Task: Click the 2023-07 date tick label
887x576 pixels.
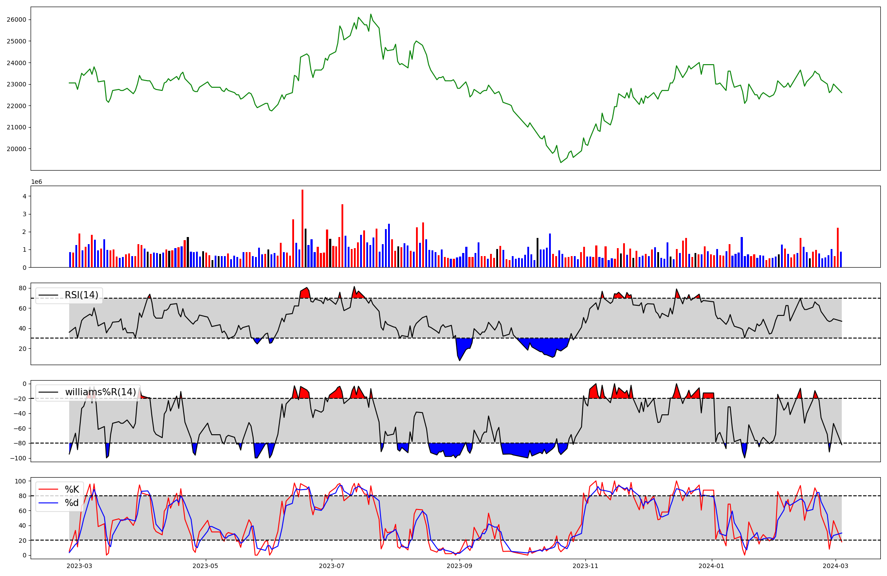Action: pyautogui.click(x=332, y=566)
